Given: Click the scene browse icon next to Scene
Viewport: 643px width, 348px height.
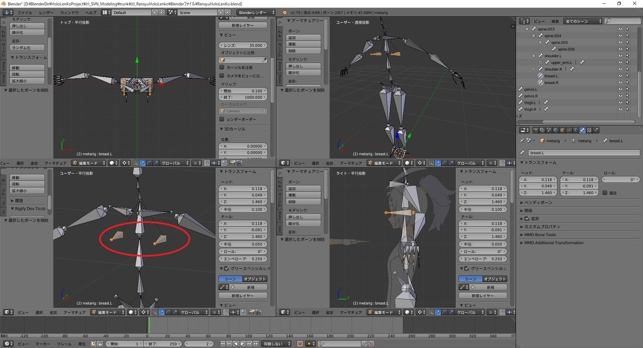Looking at the screenshot, I should coord(172,13).
